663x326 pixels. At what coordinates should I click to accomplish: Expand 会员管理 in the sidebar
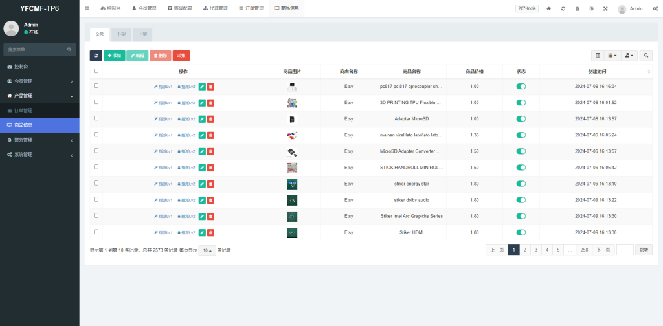point(39,81)
